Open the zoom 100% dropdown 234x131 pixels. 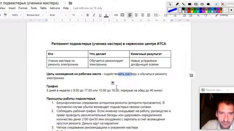pos(16,15)
